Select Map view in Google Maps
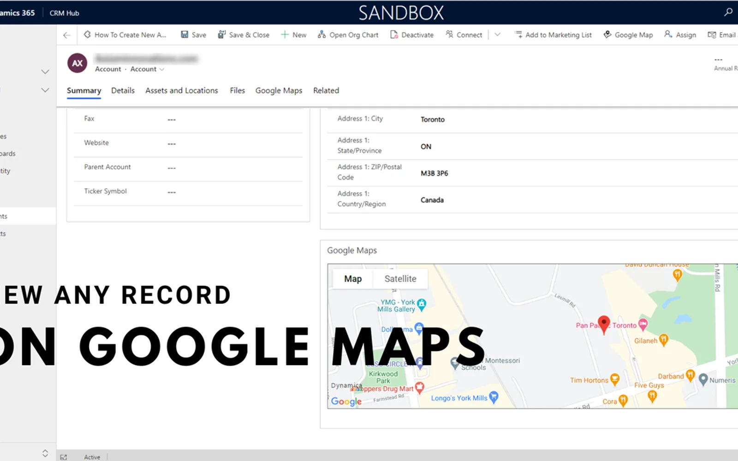 [x=353, y=279]
